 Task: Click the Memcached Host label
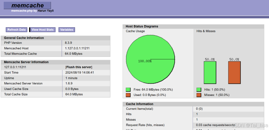[x=16, y=48]
